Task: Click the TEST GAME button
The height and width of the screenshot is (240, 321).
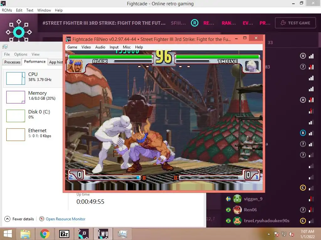Action: point(295,23)
